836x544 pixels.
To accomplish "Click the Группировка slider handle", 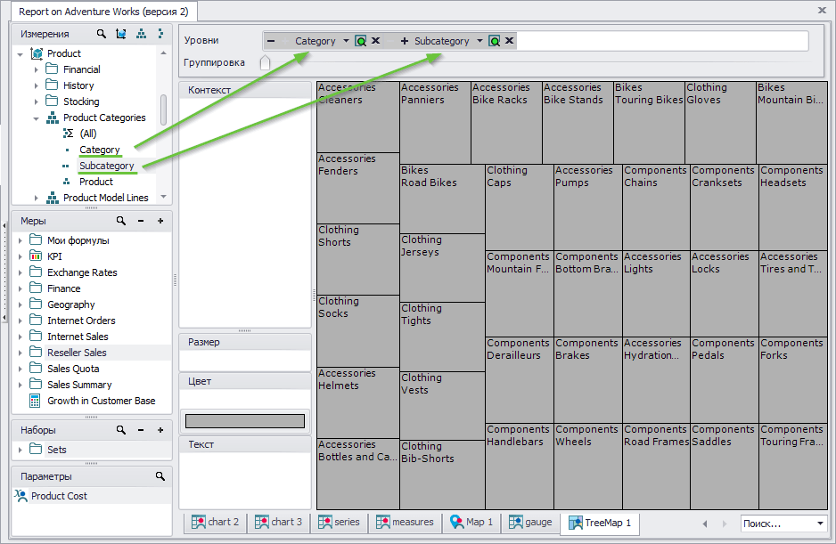I will (x=265, y=62).
